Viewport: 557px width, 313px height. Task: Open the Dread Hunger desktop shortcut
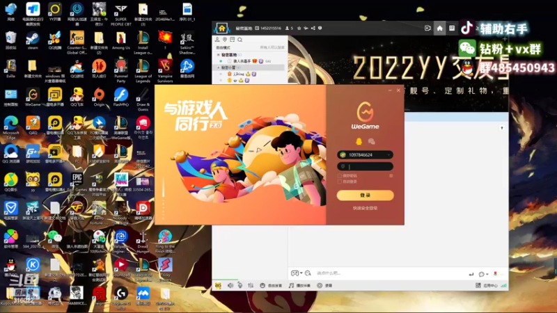click(x=143, y=241)
